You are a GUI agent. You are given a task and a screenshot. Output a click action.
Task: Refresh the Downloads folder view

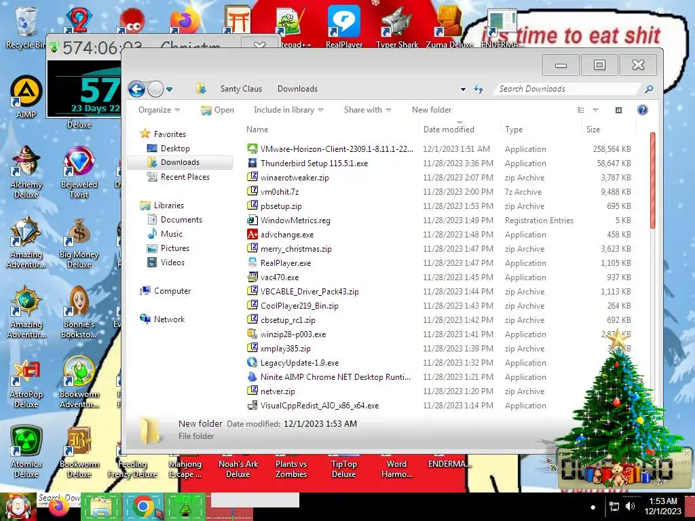[478, 89]
